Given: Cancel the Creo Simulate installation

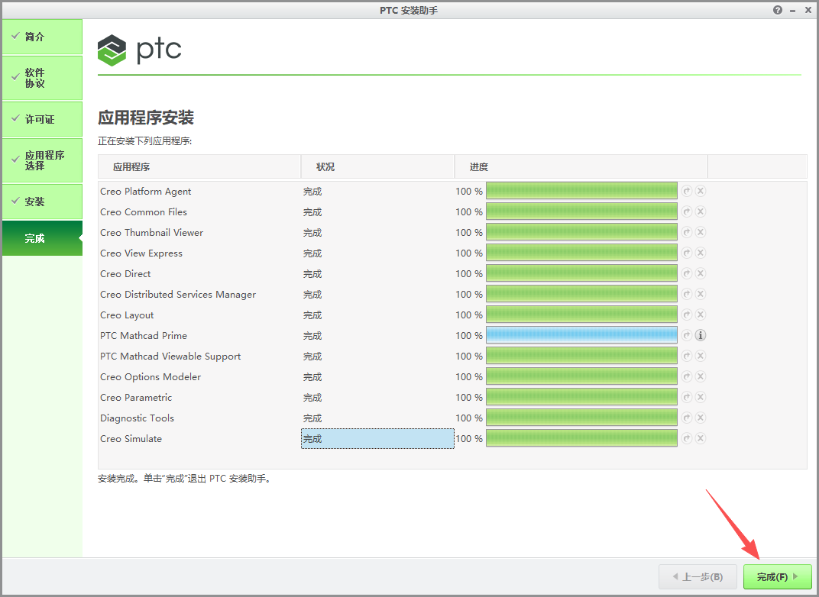Looking at the screenshot, I should tap(701, 438).
